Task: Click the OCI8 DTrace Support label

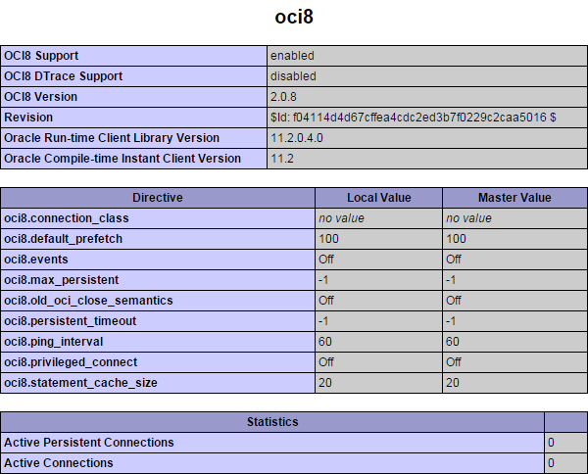Action: coord(64,76)
